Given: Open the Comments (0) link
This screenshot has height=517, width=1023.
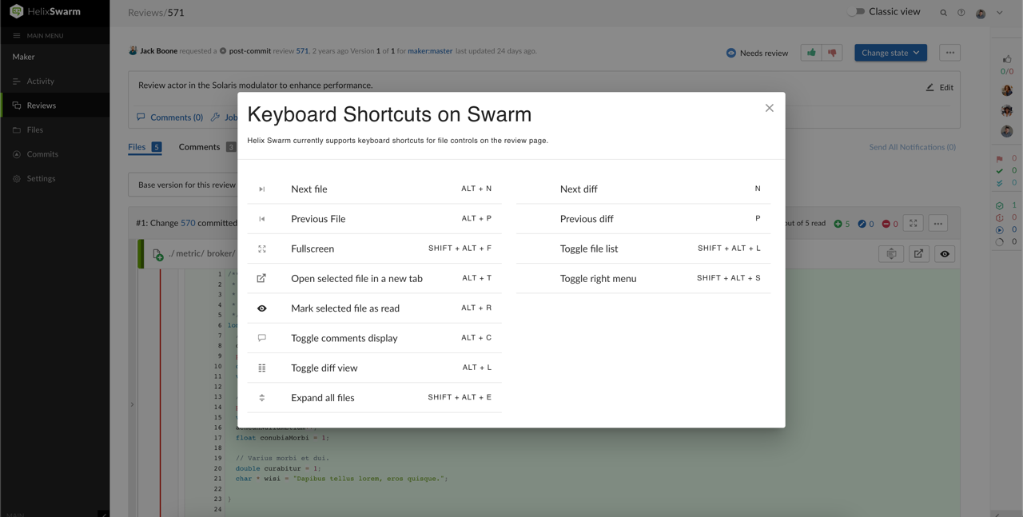Looking at the screenshot, I should pyautogui.click(x=169, y=117).
